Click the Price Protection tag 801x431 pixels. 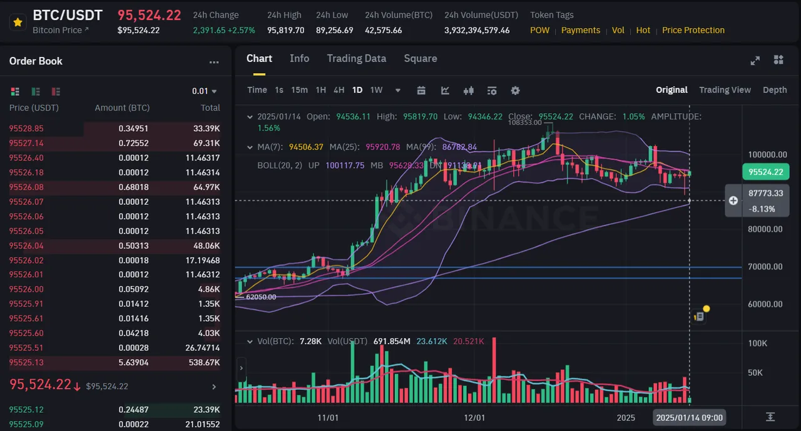[x=693, y=30]
